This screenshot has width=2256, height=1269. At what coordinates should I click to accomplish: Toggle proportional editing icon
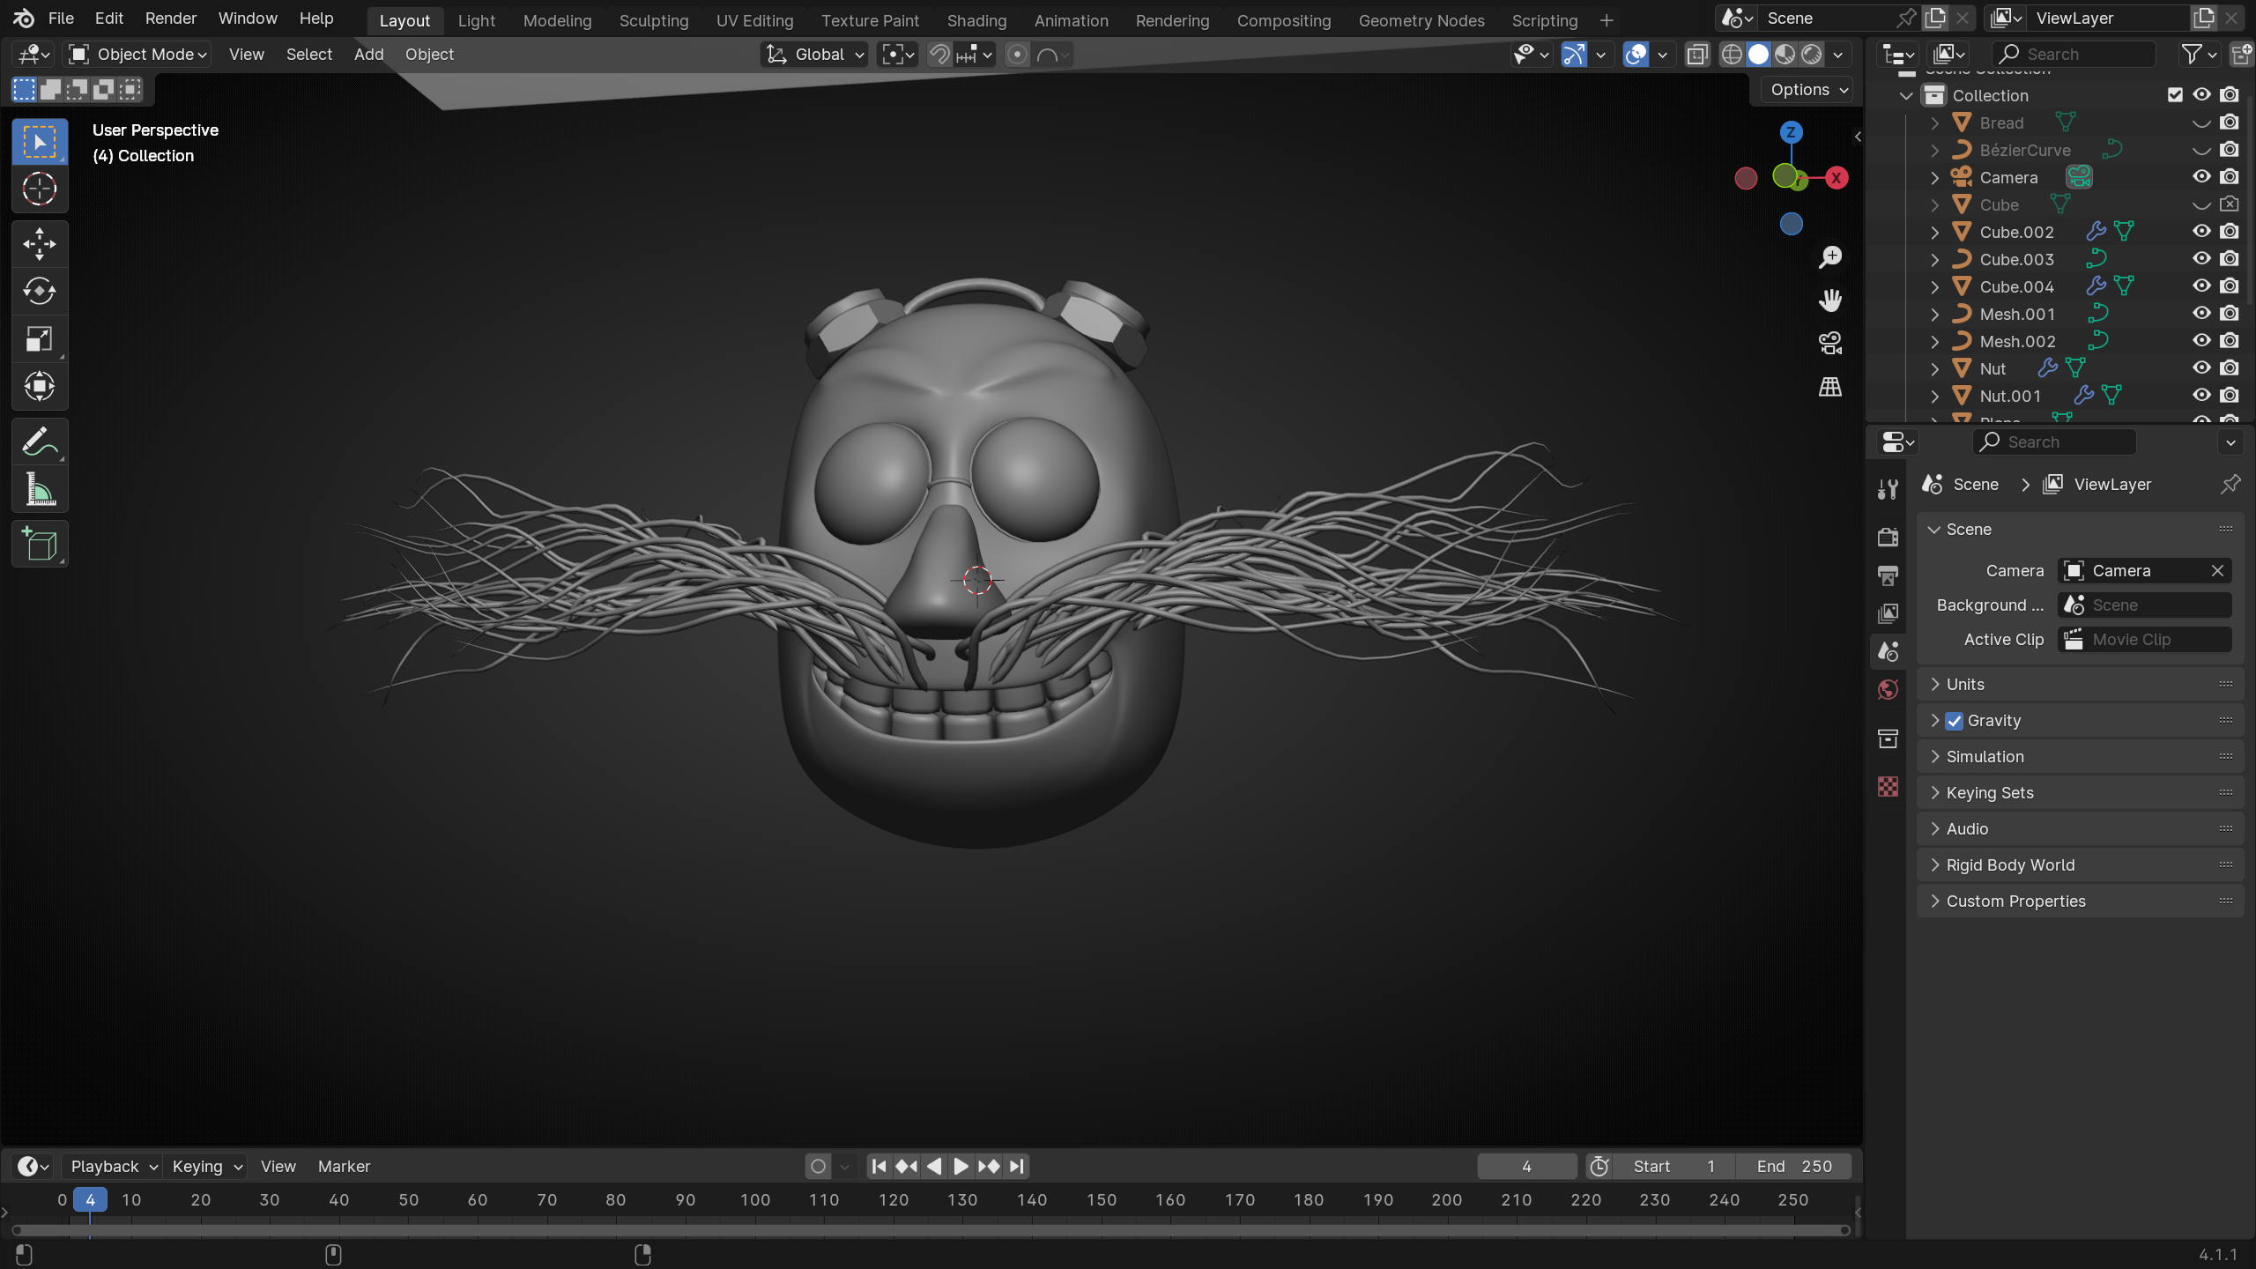pos(1017,55)
